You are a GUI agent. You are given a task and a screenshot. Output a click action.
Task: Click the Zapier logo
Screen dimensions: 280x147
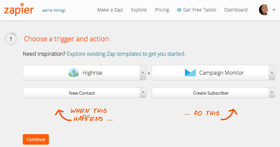pos(19,9)
